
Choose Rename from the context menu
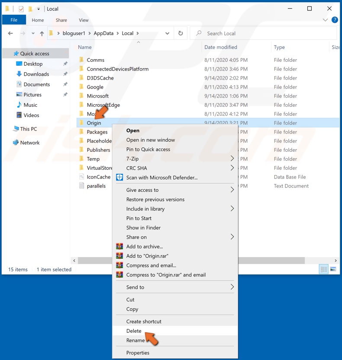click(175, 340)
